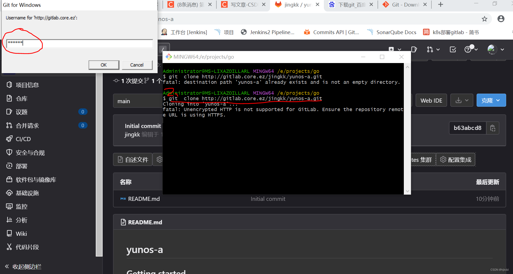
Task: Open the Initial commit link in the commit box
Action: 143,126
